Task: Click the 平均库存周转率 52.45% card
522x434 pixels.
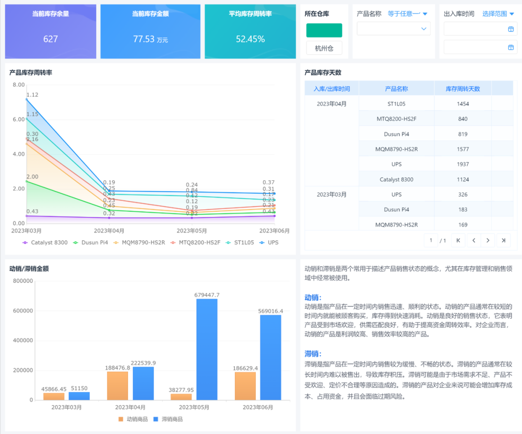Action: click(x=250, y=31)
